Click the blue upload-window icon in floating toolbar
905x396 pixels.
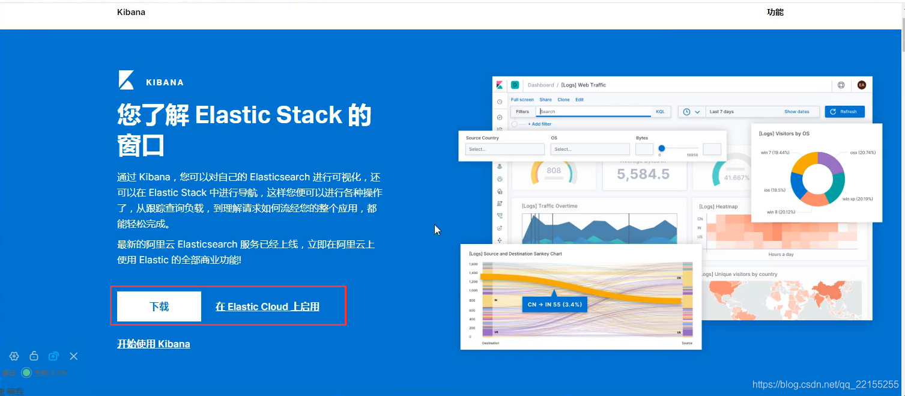pyautogui.click(x=53, y=356)
